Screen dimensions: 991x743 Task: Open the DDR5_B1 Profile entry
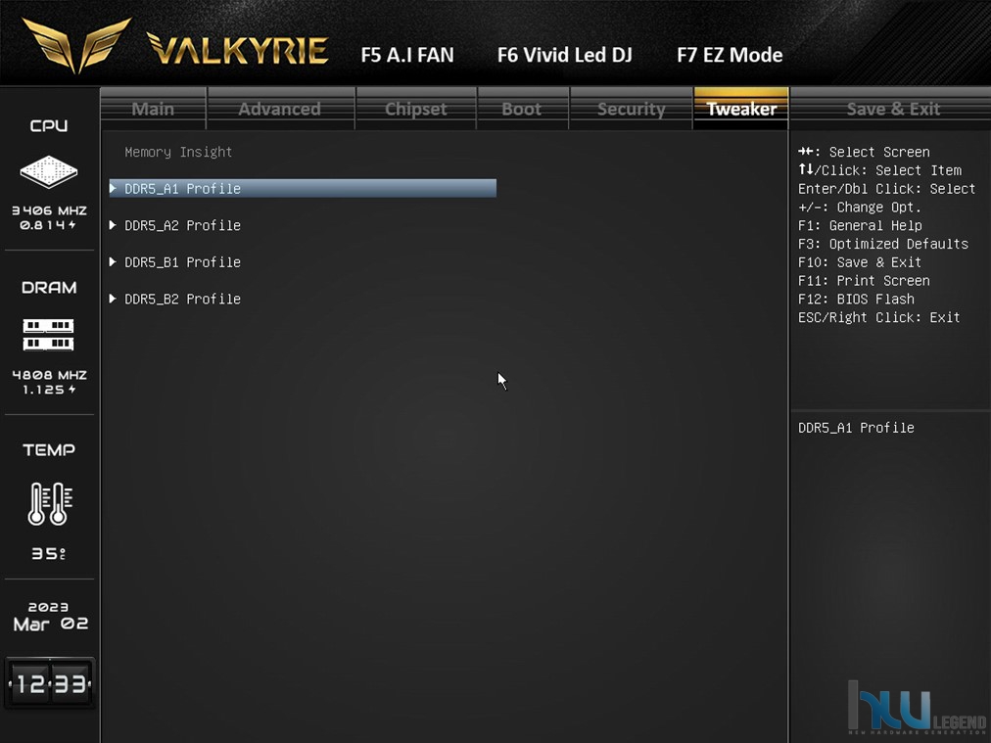pos(183,261)
